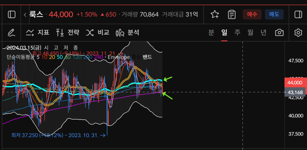This screenshot has height=150, width=307.
Task: Click the gray 43,168 crosshair price tag
Action: [x=295, y=92]
